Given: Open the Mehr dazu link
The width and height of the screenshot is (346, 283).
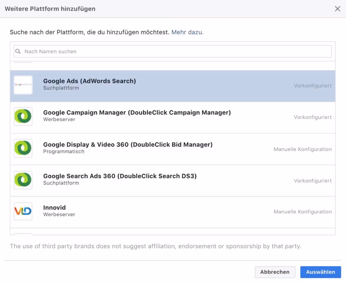Looking at the screenshot, I should click(x=187, y=32).
